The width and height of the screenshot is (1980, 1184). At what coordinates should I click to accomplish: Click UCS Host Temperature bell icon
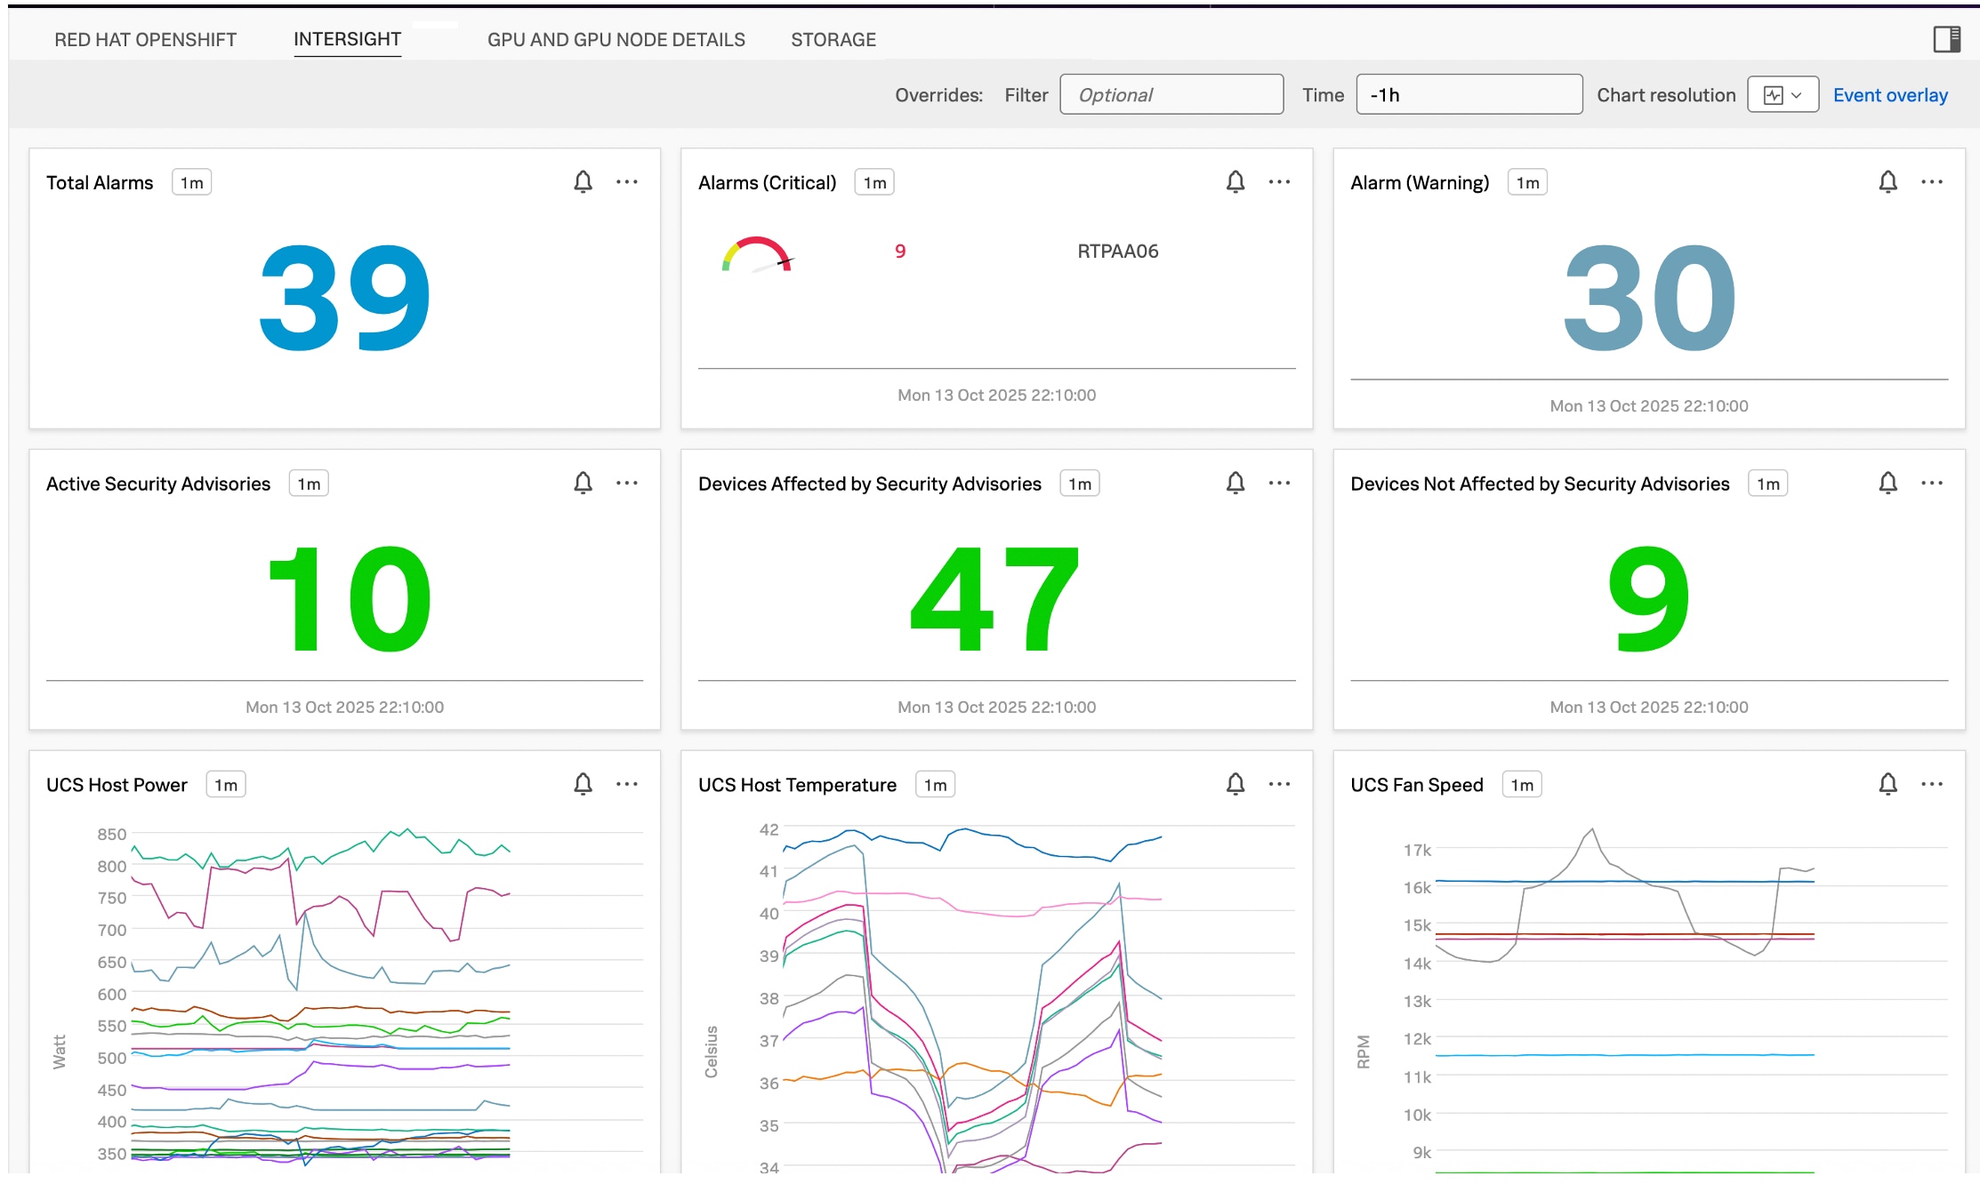click(1235, 784)
